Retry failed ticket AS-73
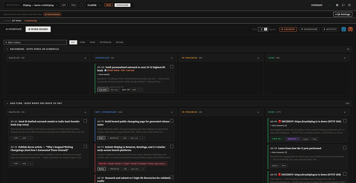 click(101, 169)
